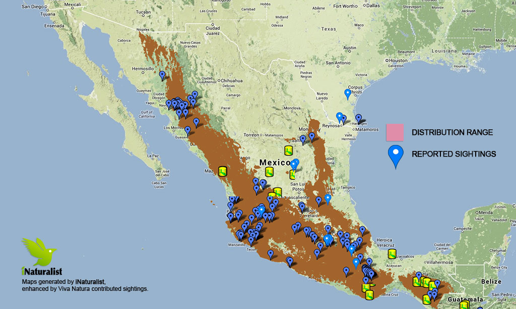Open the yellow marker south of Saltillo
The width and height of the screenshot is (516, 309).
[288, 150]
